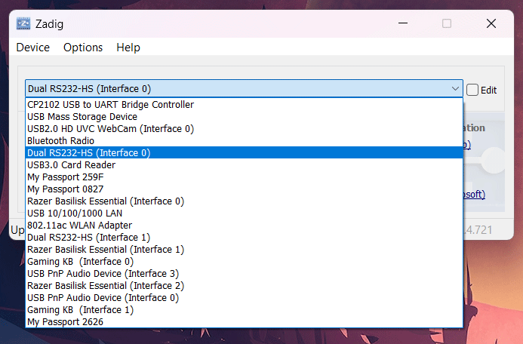The height and width of the screenshot is (344, 523).
Task: Select Dual RS232-HS (Interface 1)
Action: 245,238
